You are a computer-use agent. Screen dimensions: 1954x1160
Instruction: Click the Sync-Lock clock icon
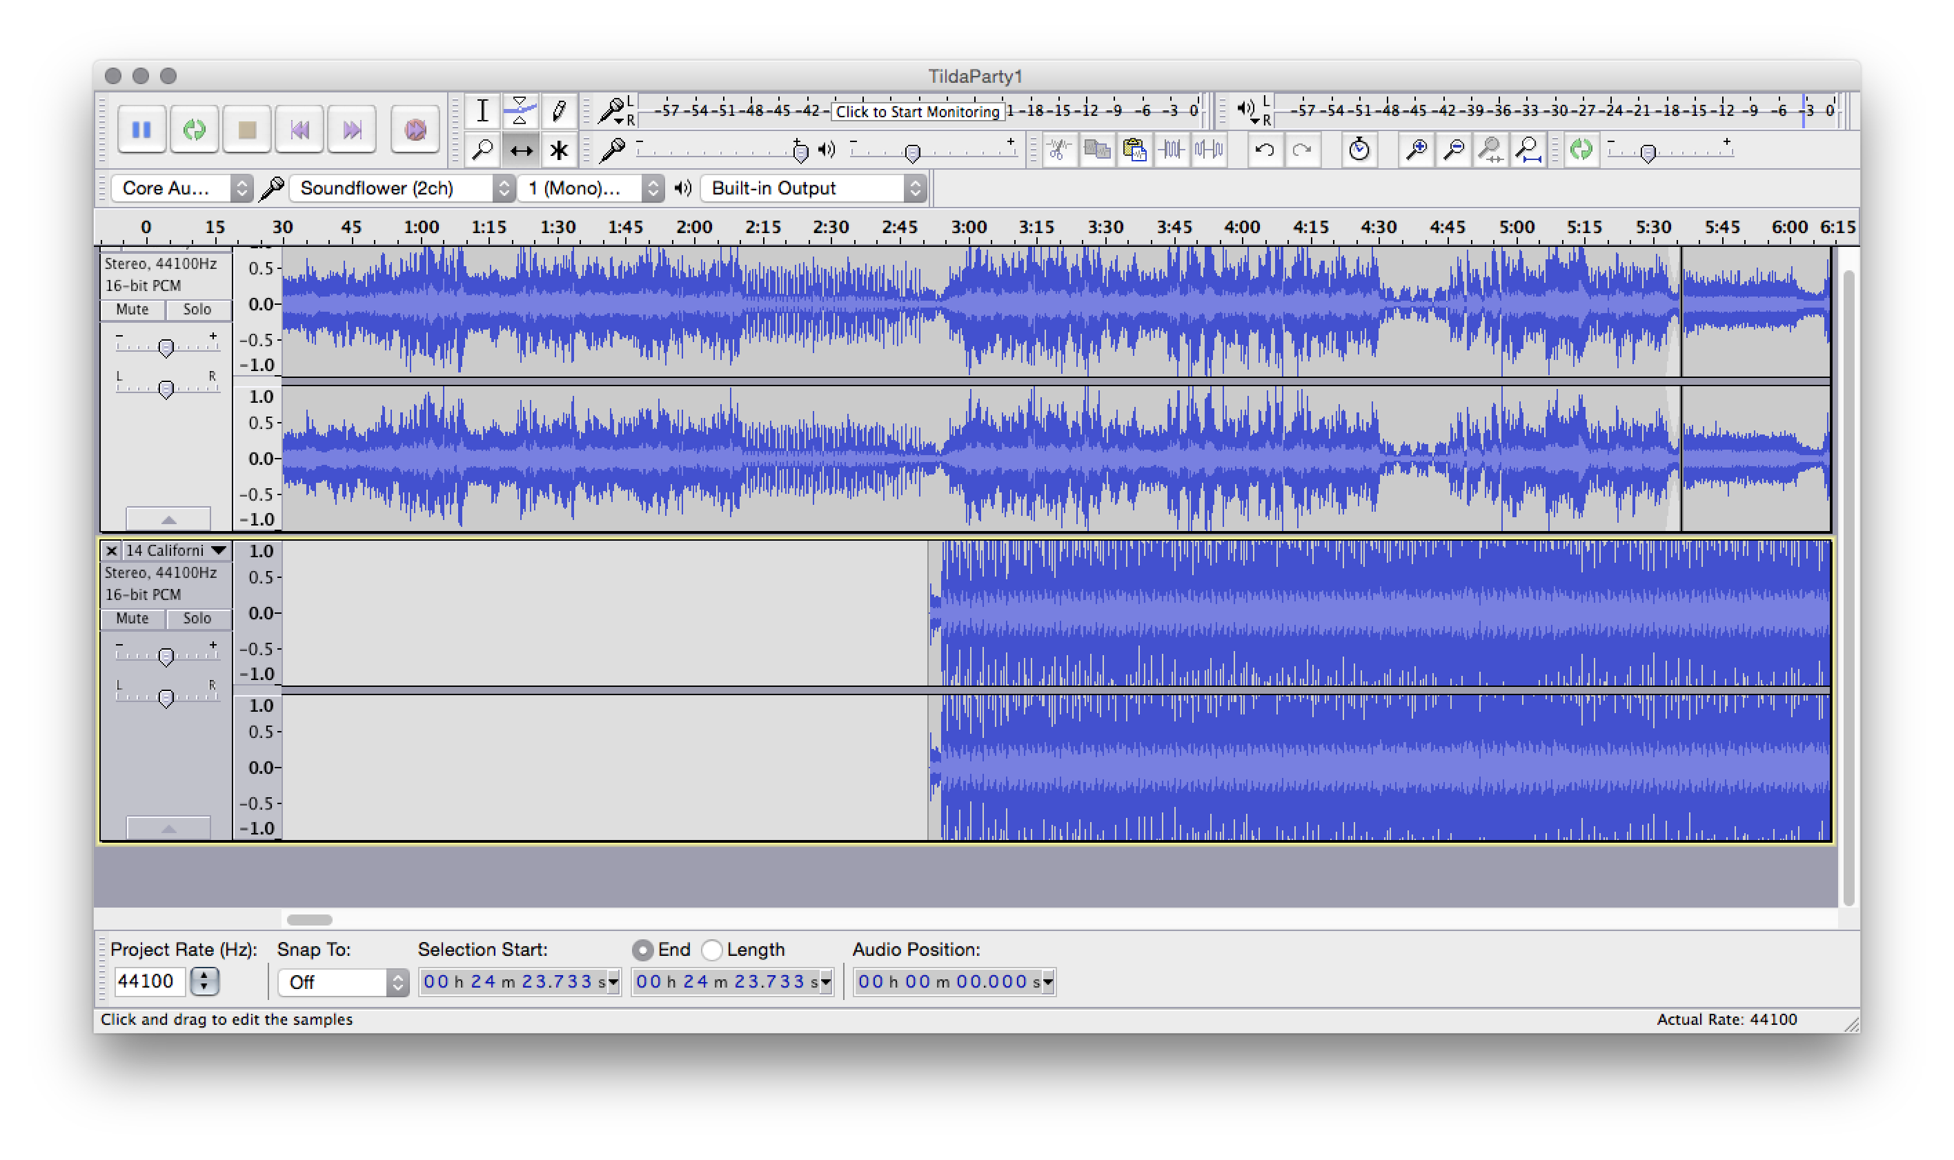coord(1359,149)
